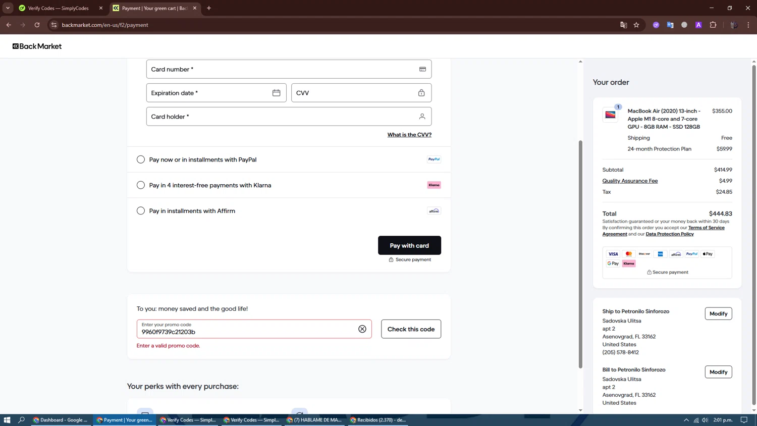
Task: Click the Visa card logo in Your order
Action: tap(613, 254)
